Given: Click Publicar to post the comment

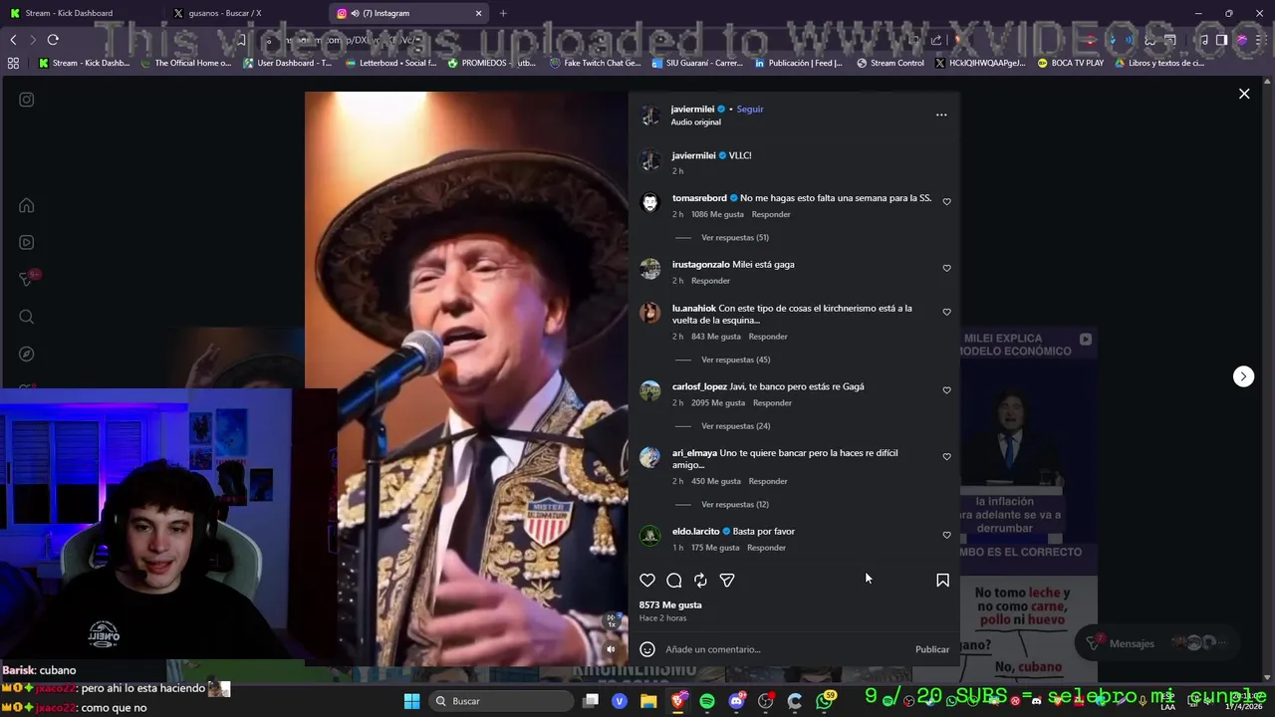Looking at the screenshot, I should click(x=932, y=649).
